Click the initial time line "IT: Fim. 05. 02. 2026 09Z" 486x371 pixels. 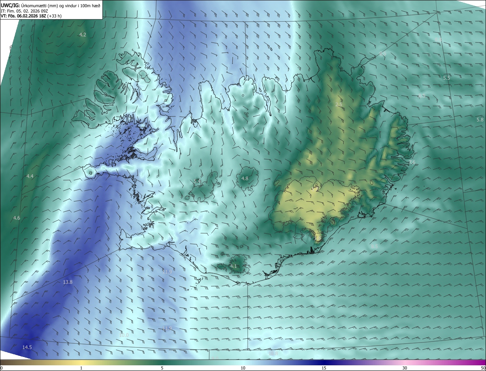pyautogui.click(x=24, y=11)
